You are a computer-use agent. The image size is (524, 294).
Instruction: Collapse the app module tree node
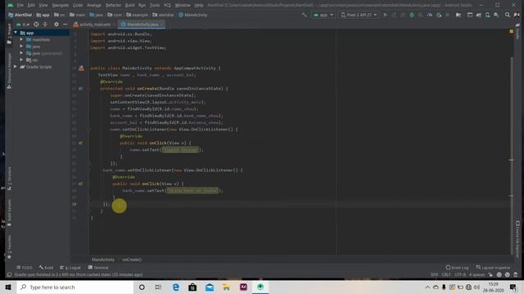pyautogui.click(x=16, y=33)
